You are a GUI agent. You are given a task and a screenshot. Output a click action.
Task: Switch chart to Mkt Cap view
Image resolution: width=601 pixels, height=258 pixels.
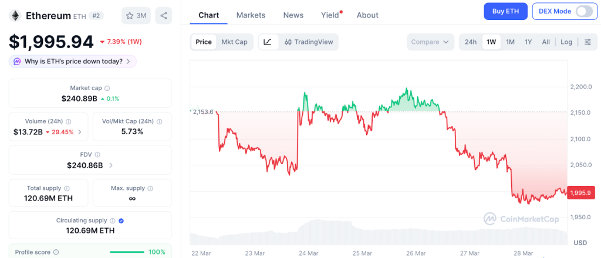[x=234, y=42]
